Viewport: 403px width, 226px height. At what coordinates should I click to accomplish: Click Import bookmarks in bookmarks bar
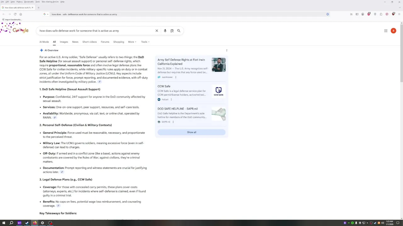[12, 19]
